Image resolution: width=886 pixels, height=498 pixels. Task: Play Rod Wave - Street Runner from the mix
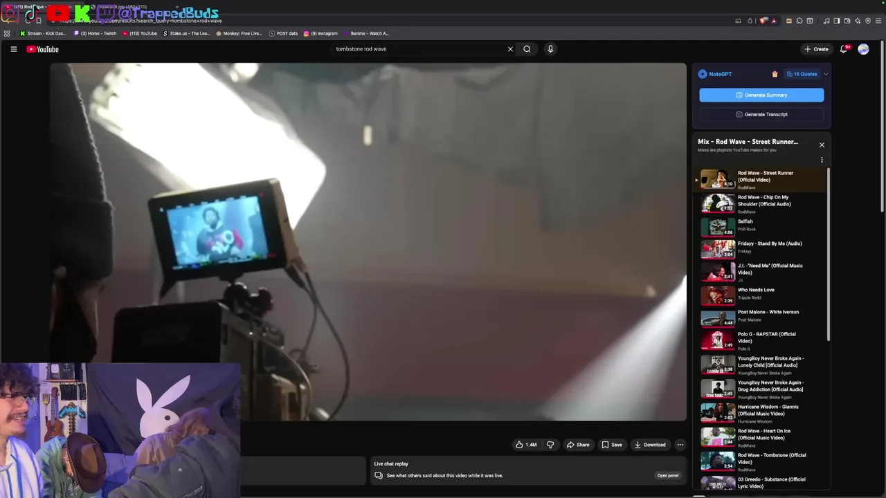pyautogui.click(x=760, y=180)
